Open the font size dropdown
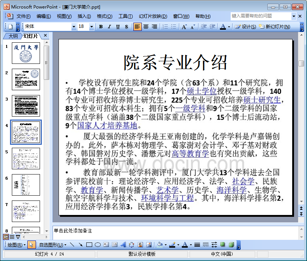 point(91,27)
